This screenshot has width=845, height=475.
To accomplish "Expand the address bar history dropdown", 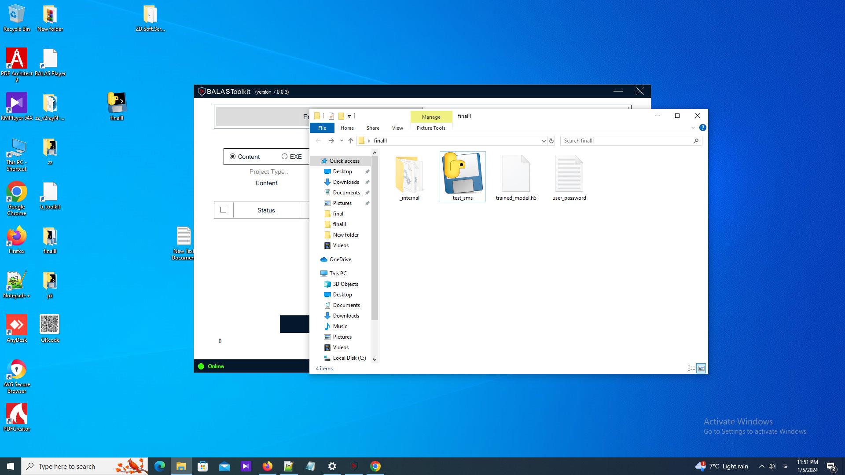I will tap(544, 141).
